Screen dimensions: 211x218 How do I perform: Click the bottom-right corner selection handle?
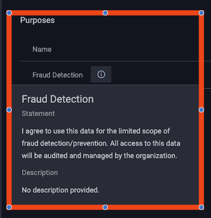click(x=201, y=207)
